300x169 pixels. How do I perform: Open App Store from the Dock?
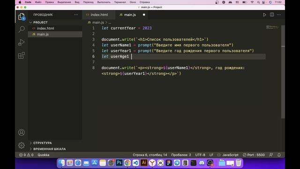(x=94, y=163)
